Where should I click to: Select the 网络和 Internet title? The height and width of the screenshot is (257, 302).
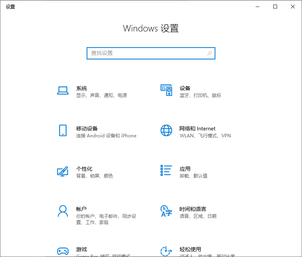point(197,128)
